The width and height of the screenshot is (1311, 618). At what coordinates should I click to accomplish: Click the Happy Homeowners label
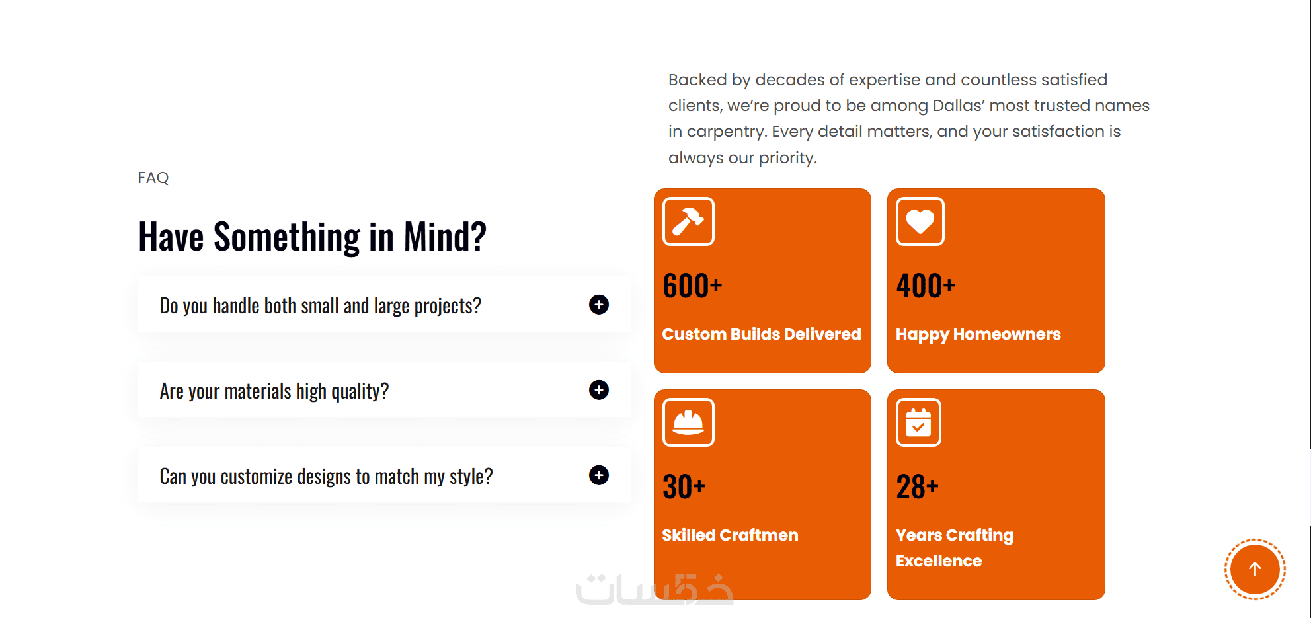[978, 334]
